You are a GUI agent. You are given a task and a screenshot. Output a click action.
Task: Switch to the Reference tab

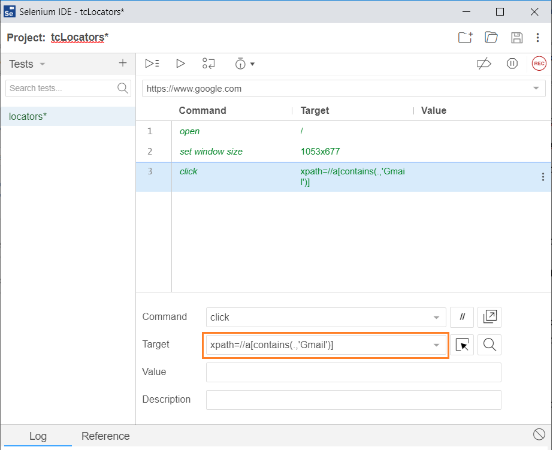105,436
